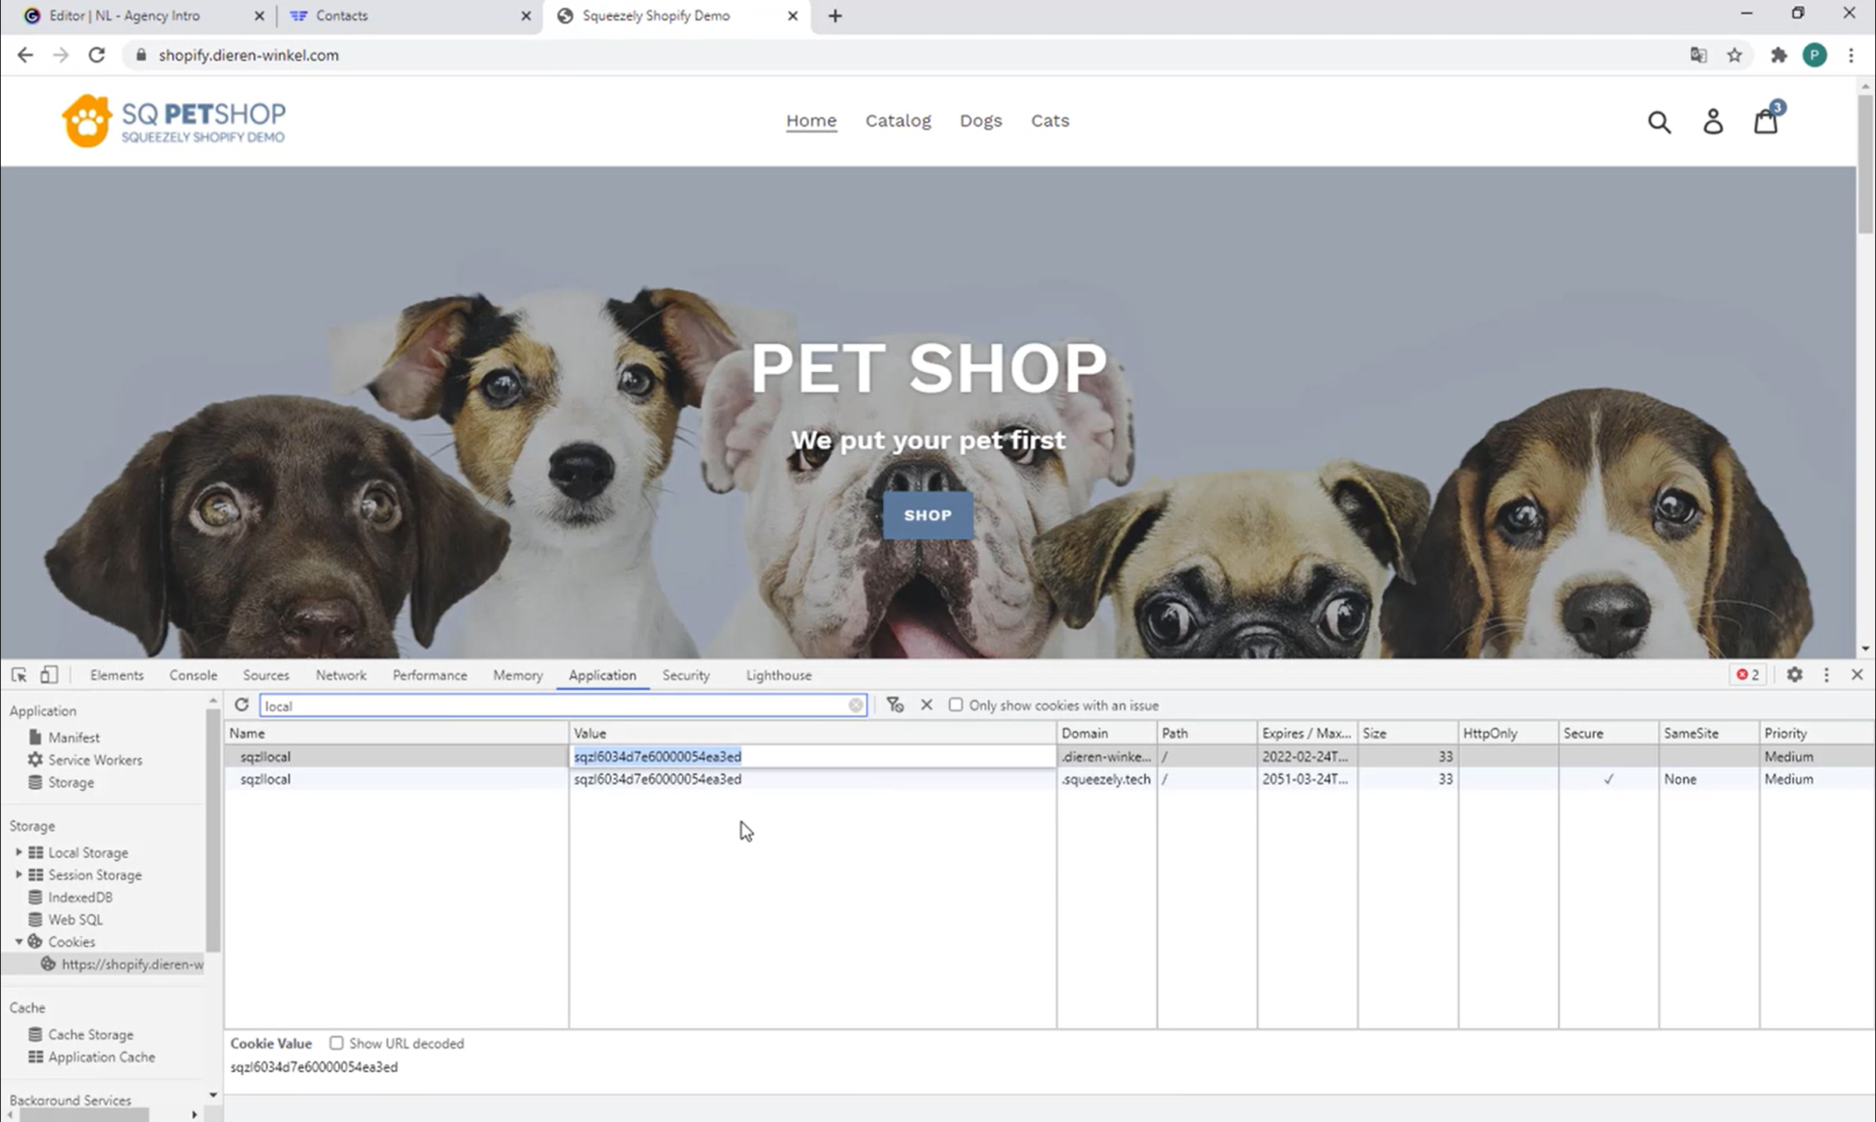Click the site search magnifier icon
Screen dimensions: 1876x1122
point(1660,122)
